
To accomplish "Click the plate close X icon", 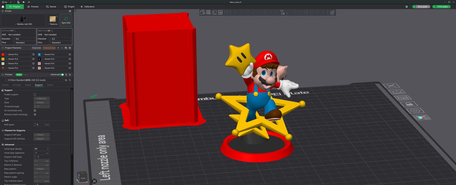I will click(391, 86).
